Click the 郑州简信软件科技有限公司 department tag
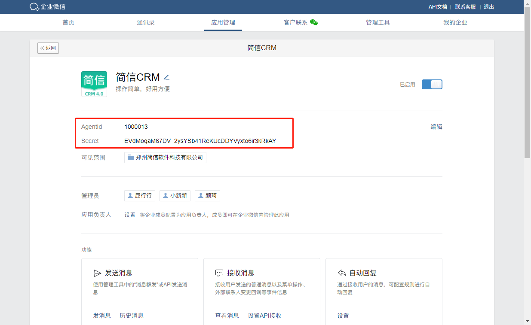The height and width of the screenshot is (325, 531). pyautogui.click(x=165, y=158)
